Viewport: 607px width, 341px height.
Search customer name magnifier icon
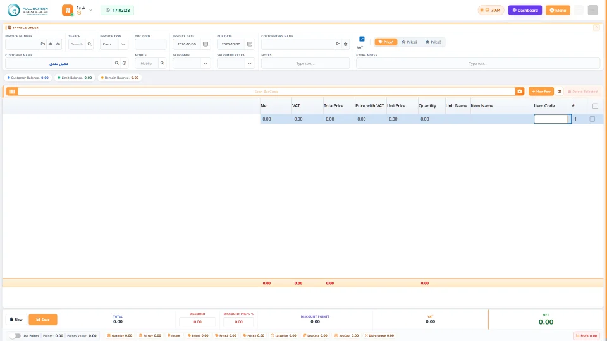coord(116,63)
